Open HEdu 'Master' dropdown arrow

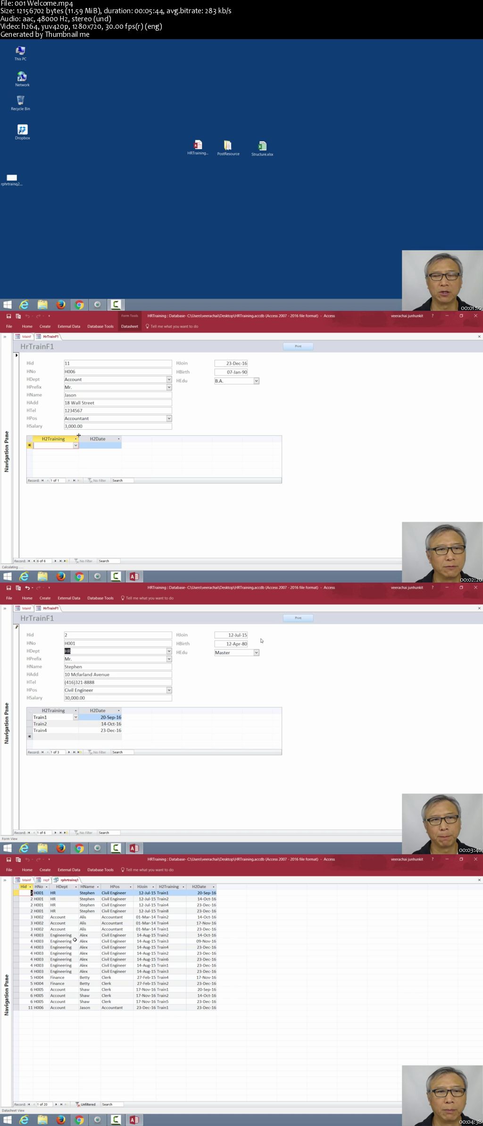pos(256,652)
